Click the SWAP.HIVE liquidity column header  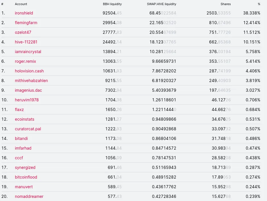click(161, 4)
